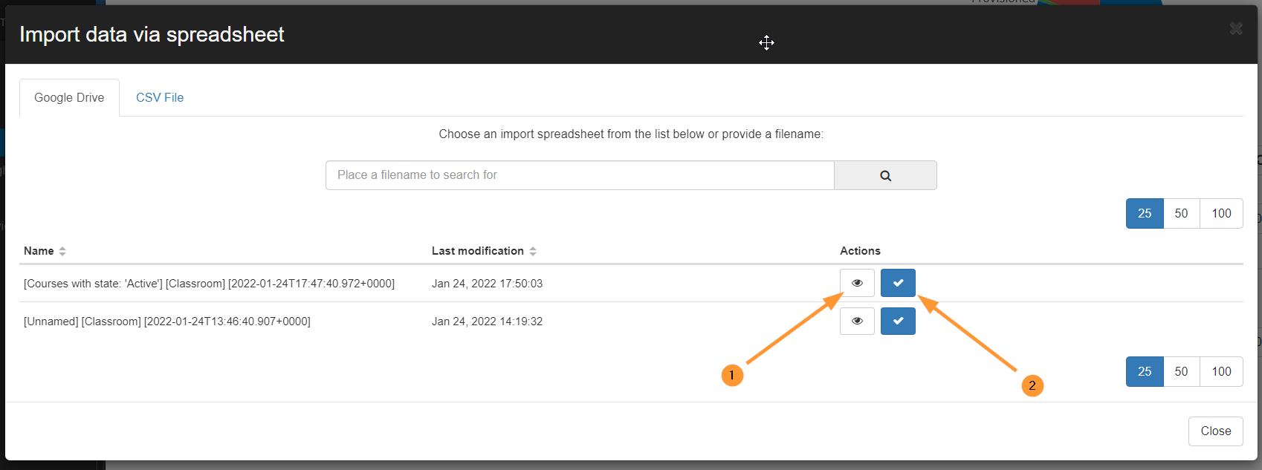Preview the Unnamed Classroom spreadsheet via eye icon
The image size is (1262, 470).
857,321
